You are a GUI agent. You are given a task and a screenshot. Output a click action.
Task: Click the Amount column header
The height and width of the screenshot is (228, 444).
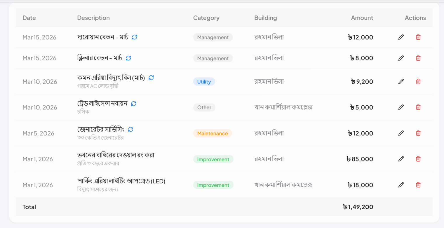[x=362, y=18]
